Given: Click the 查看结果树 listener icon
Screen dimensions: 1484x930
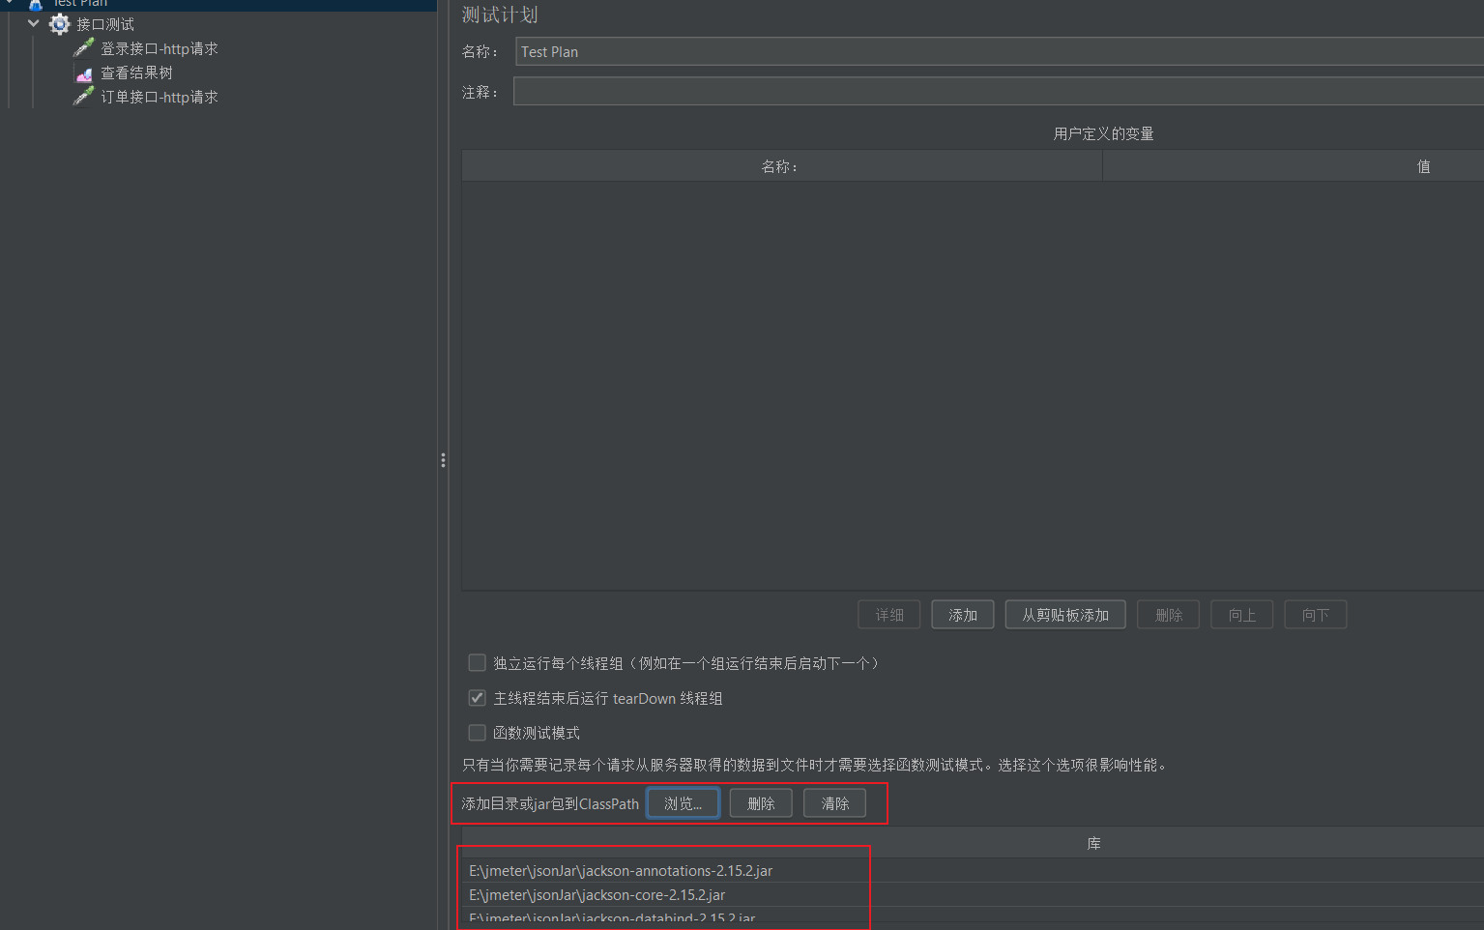Looking at the screenshot, I should click(x=84, y=73).
